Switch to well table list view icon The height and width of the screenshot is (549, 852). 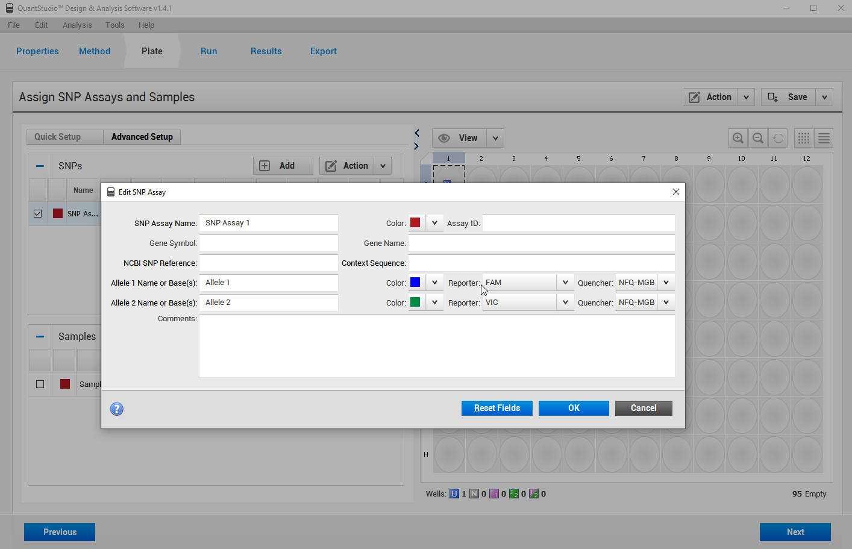tap(824, 138)
